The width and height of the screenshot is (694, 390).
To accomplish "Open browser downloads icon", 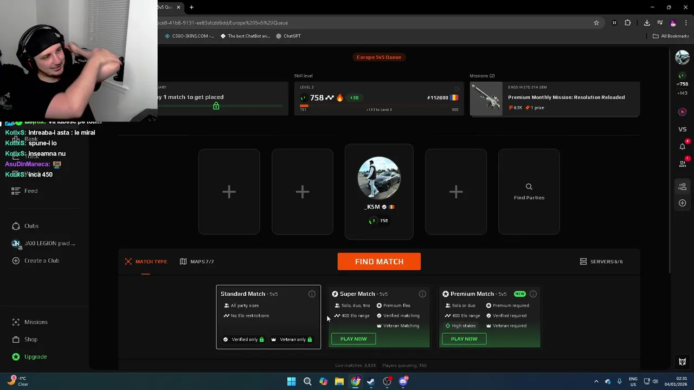I will (x=647, y=23).
